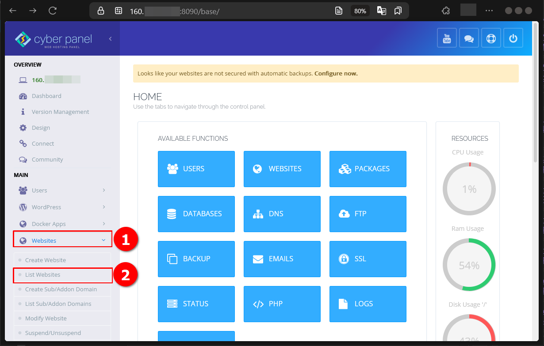This screenshot has width=544, height=346.
Task: Select Create Sub/Addon Domain item
Action: click(x=62, y=289)
